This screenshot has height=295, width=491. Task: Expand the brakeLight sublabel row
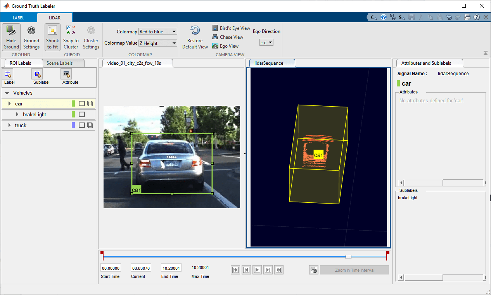click(x=17, y=115)
